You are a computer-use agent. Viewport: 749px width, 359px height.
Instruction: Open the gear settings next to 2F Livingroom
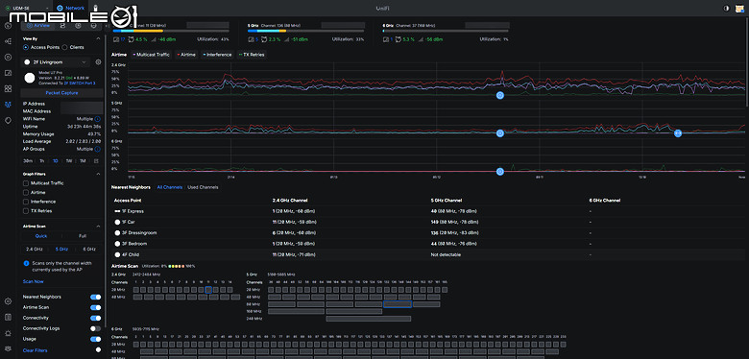coord(98,62)
